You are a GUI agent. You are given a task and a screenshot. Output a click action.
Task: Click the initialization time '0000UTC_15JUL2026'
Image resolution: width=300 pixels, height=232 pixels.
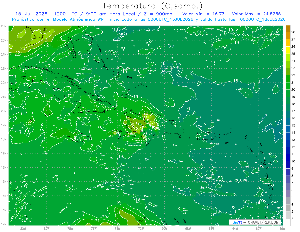(170, 19)
